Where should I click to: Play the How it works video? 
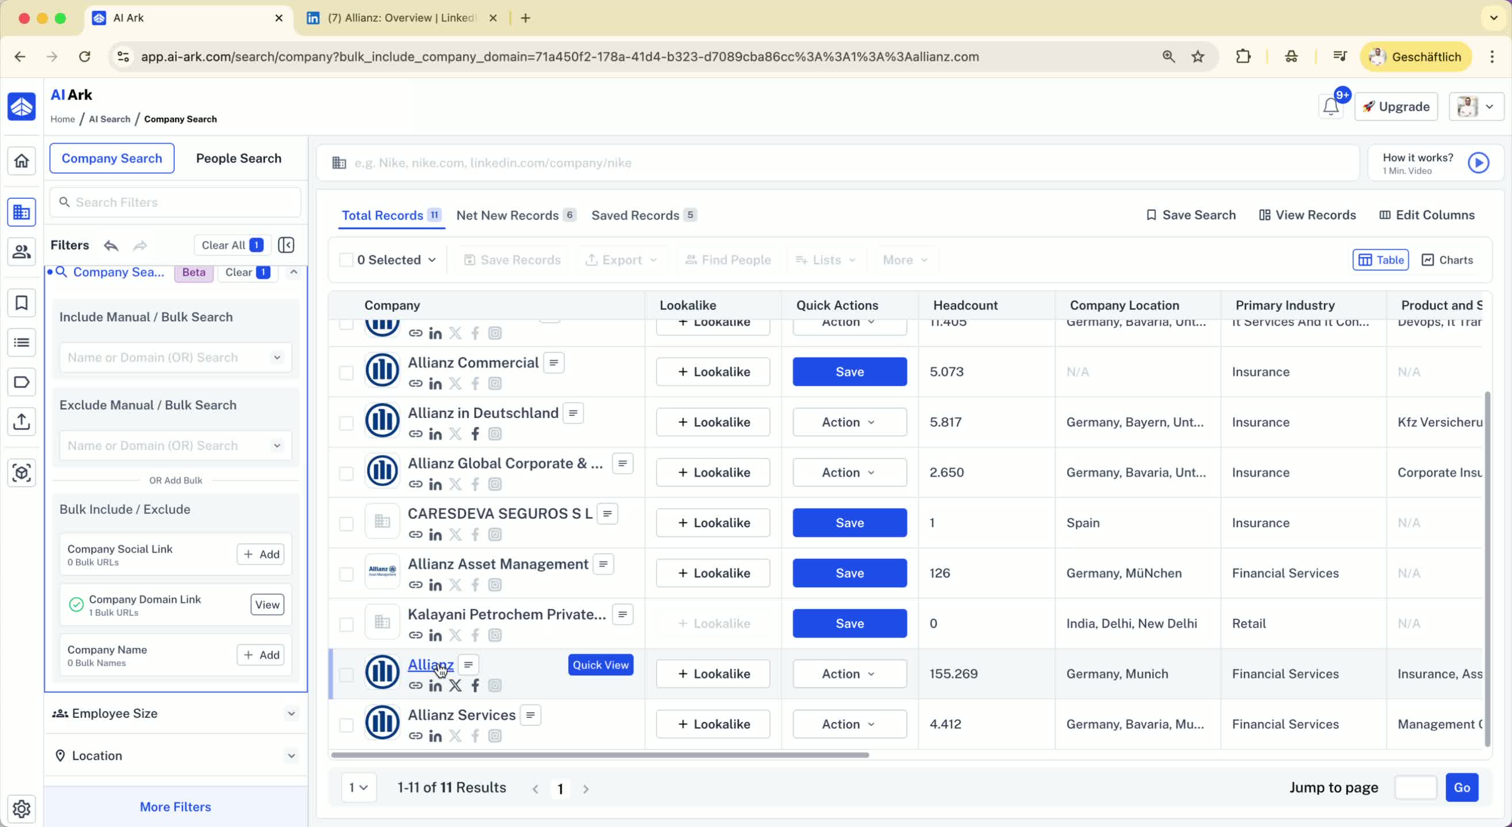[1478, 163]
